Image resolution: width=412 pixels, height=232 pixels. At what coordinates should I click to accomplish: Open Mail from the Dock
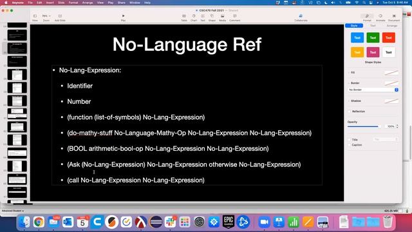coord(53,222)
